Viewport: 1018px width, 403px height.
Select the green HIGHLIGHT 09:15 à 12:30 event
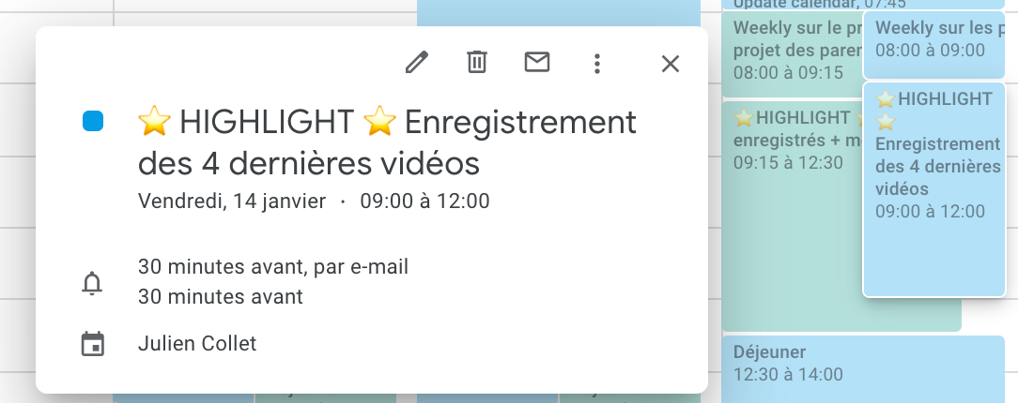pyautogui.click(x=792, y=216)
